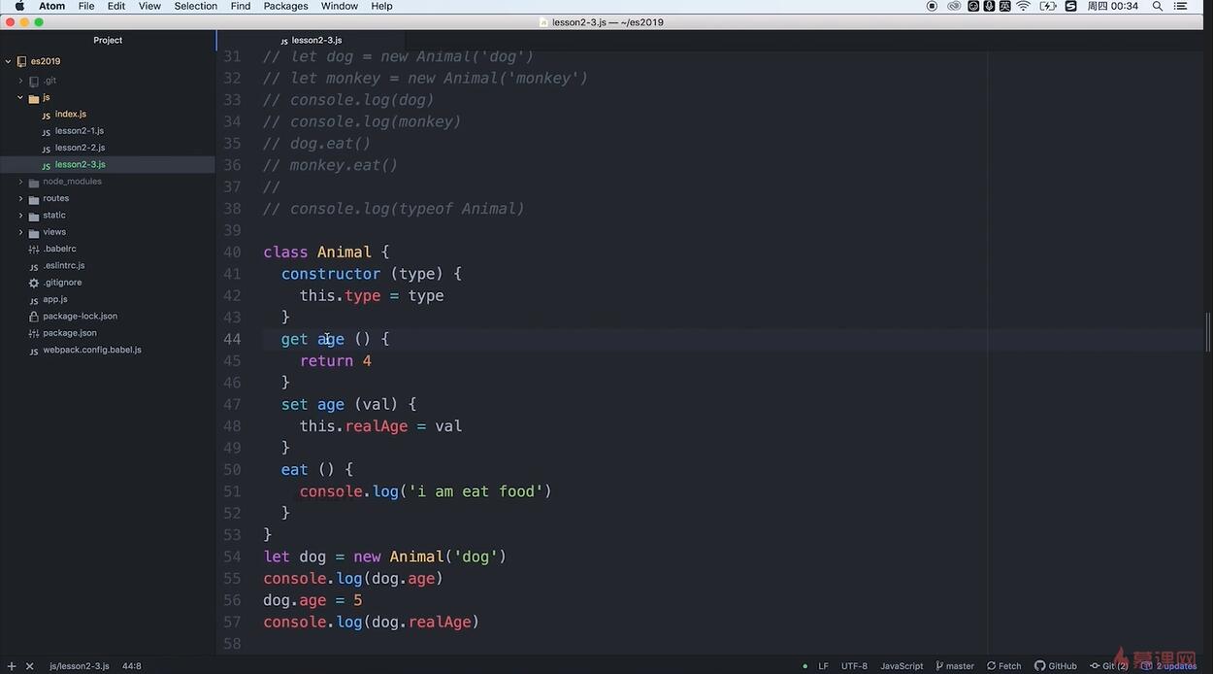This screenshot has width=1214, height=674.
Task: Click the menu bar clock 周四 00:34
Action: point(1112,6)
